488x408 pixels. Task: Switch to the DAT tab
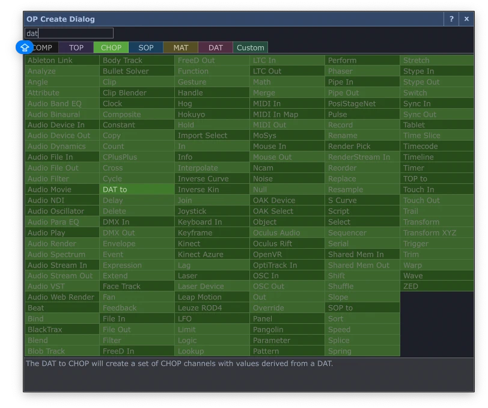pos(215,47)
